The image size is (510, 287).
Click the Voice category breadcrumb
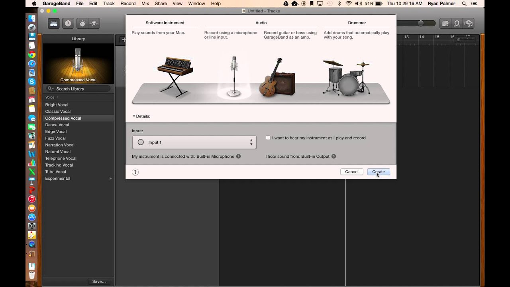click(x=50, y=97)
